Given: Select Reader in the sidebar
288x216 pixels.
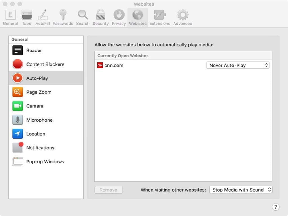Looking at the screenshot, I should [x=46, y=50].
